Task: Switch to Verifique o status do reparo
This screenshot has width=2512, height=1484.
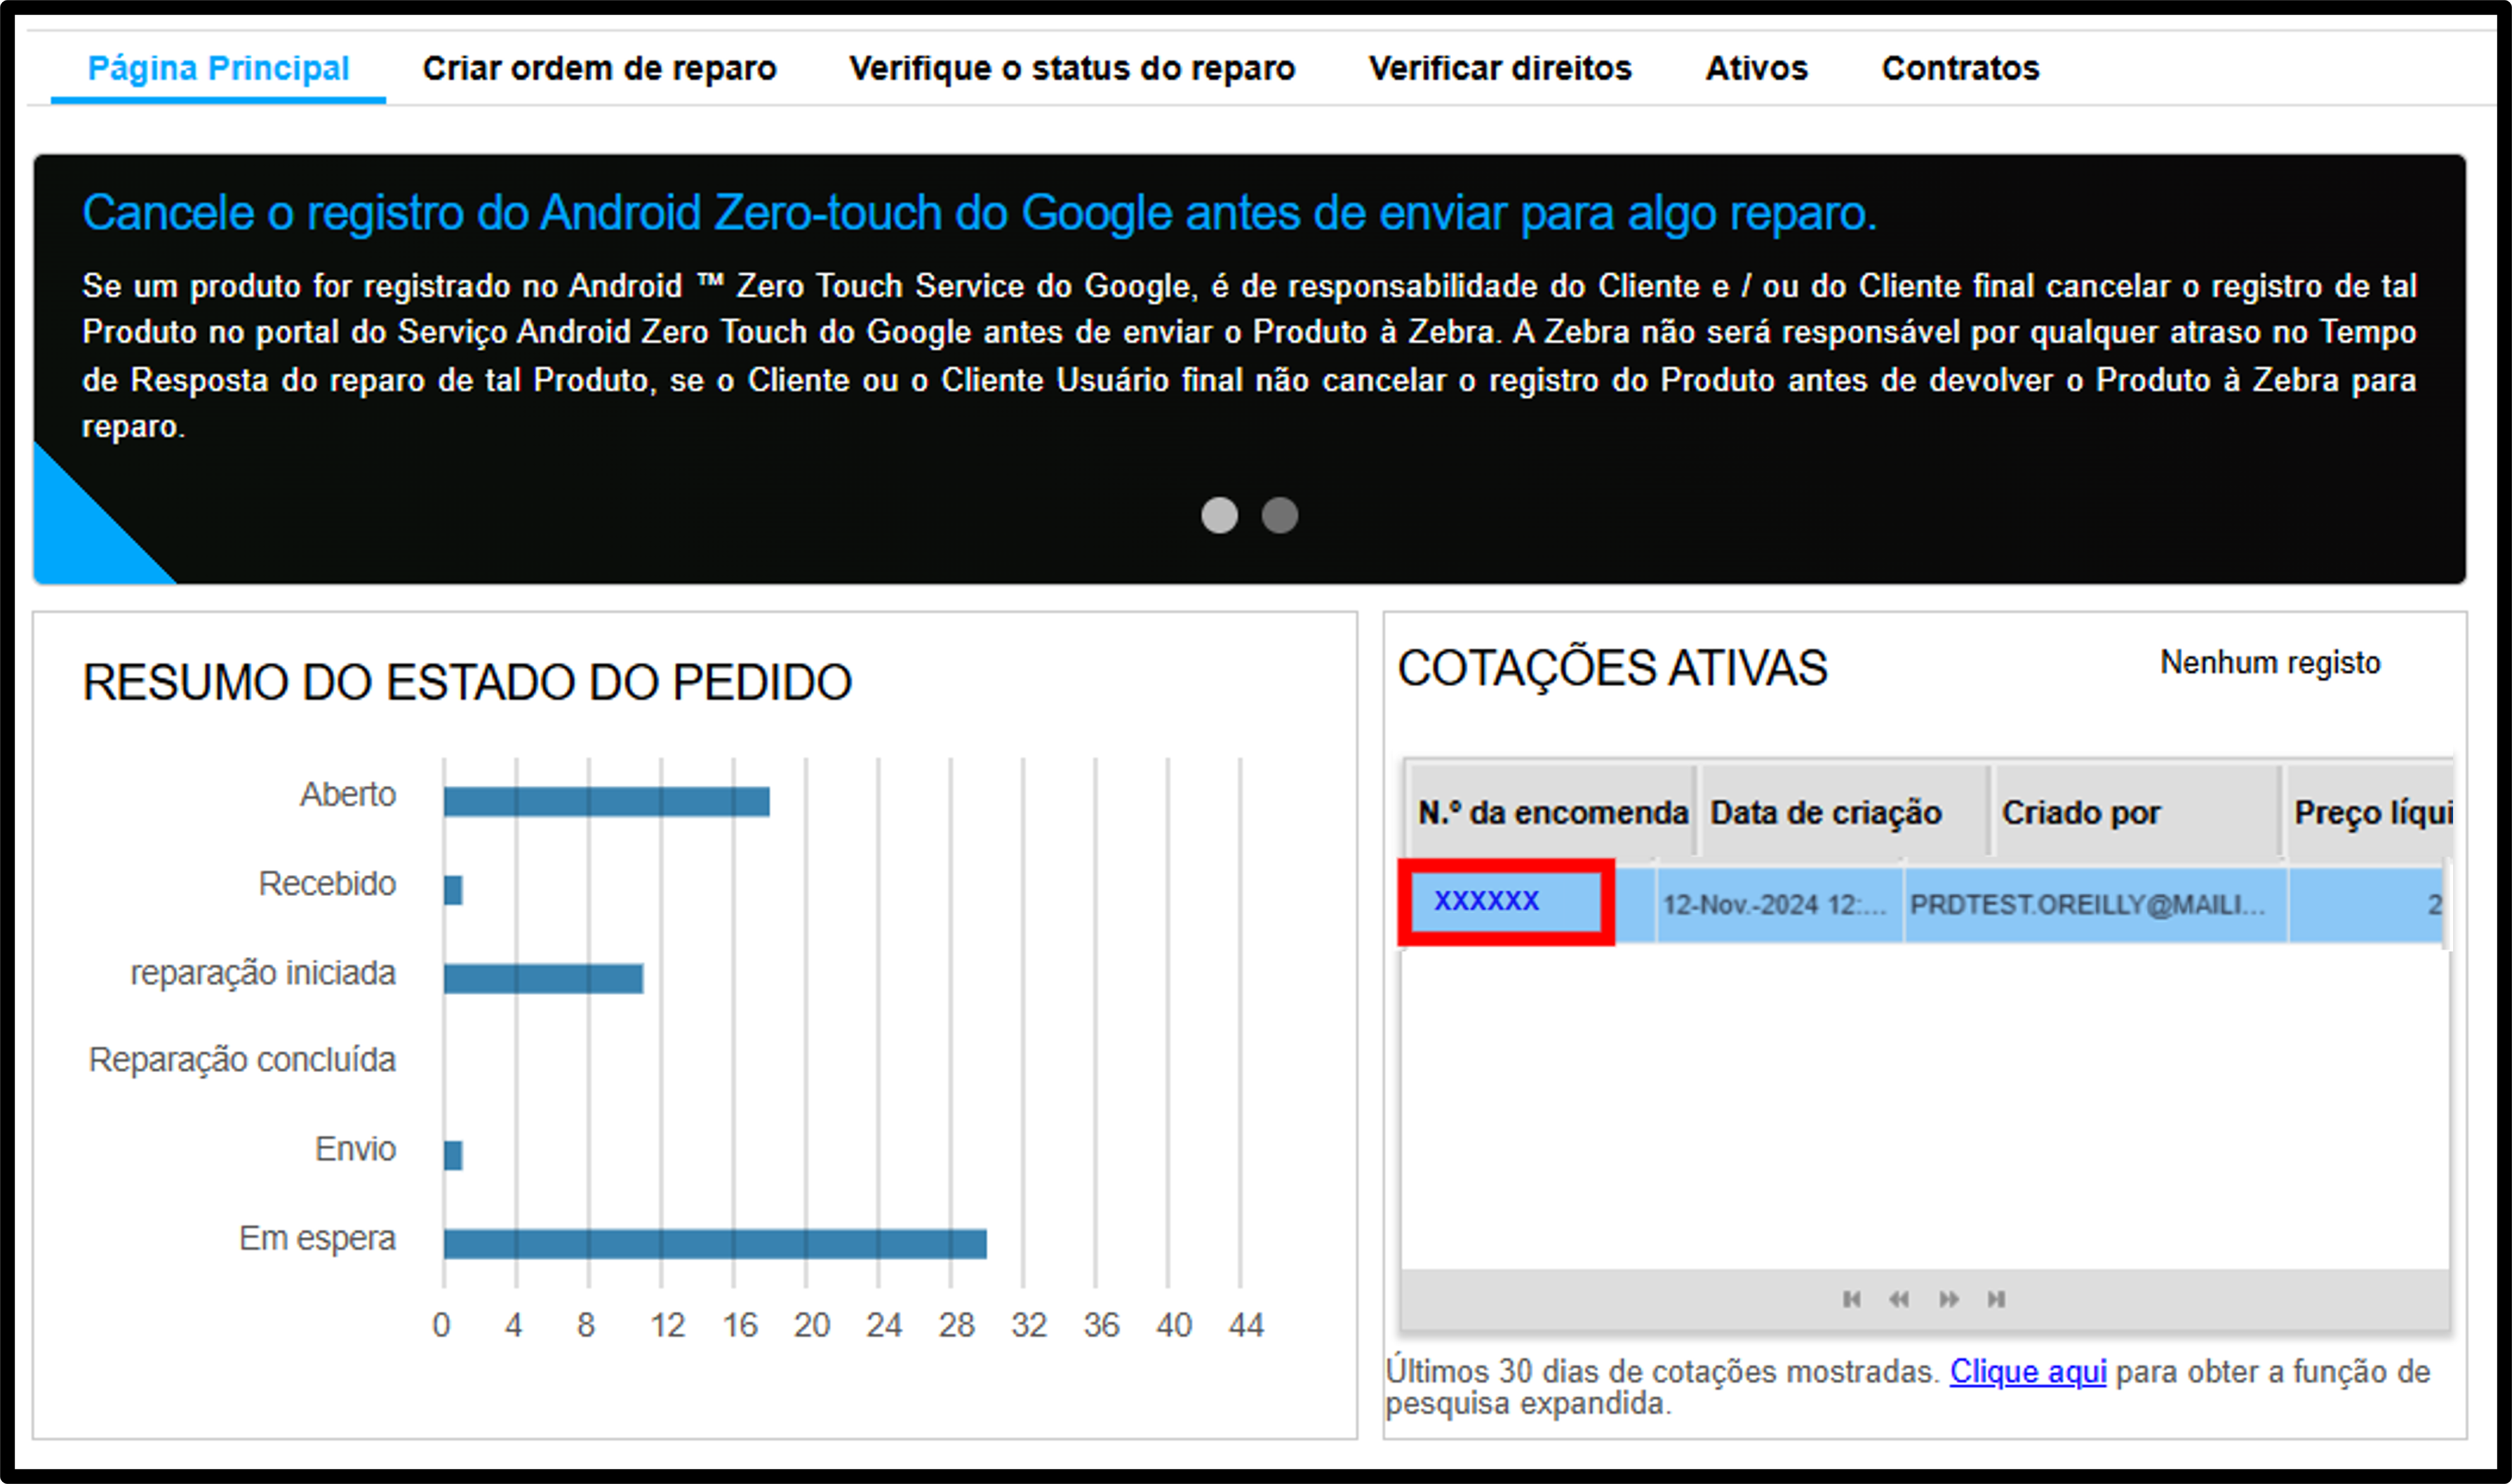Action: tap(1072, 68)
